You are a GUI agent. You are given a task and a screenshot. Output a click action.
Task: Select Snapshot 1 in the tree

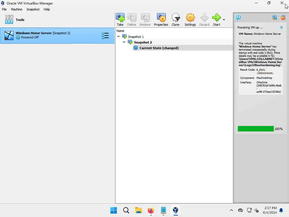click(136, 37)
